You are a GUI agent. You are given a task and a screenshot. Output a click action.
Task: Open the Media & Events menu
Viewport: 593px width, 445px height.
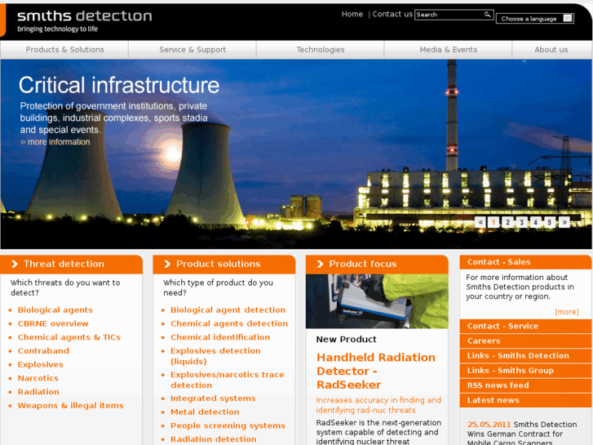[x=448, y=50]
